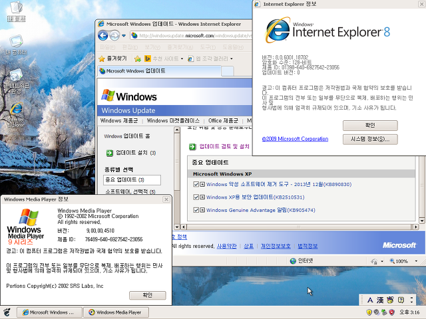Viewport: 426px width, 319px height.
Task: Select the Microsoft Windows 업데이트 browser tab
Action: [159, 71]
